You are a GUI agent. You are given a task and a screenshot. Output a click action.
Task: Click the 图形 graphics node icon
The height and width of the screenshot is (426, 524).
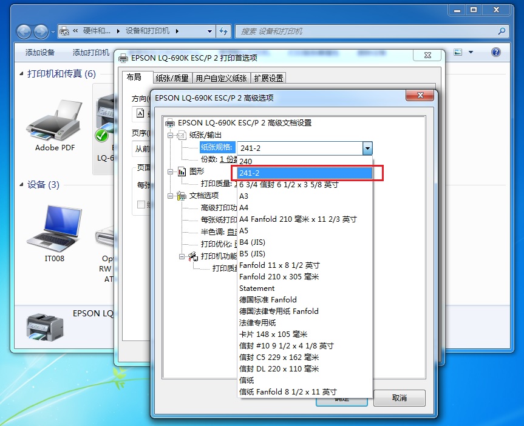[182, 172]
